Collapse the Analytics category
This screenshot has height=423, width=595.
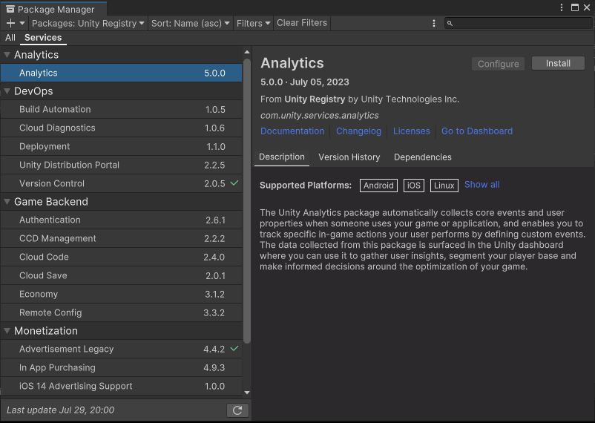[x=7, y=55]
